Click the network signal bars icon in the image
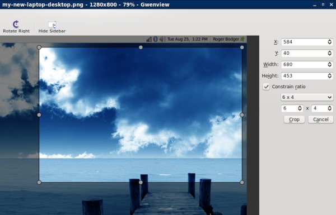This screenshot has width=336, height=215. tap(149, 39)
